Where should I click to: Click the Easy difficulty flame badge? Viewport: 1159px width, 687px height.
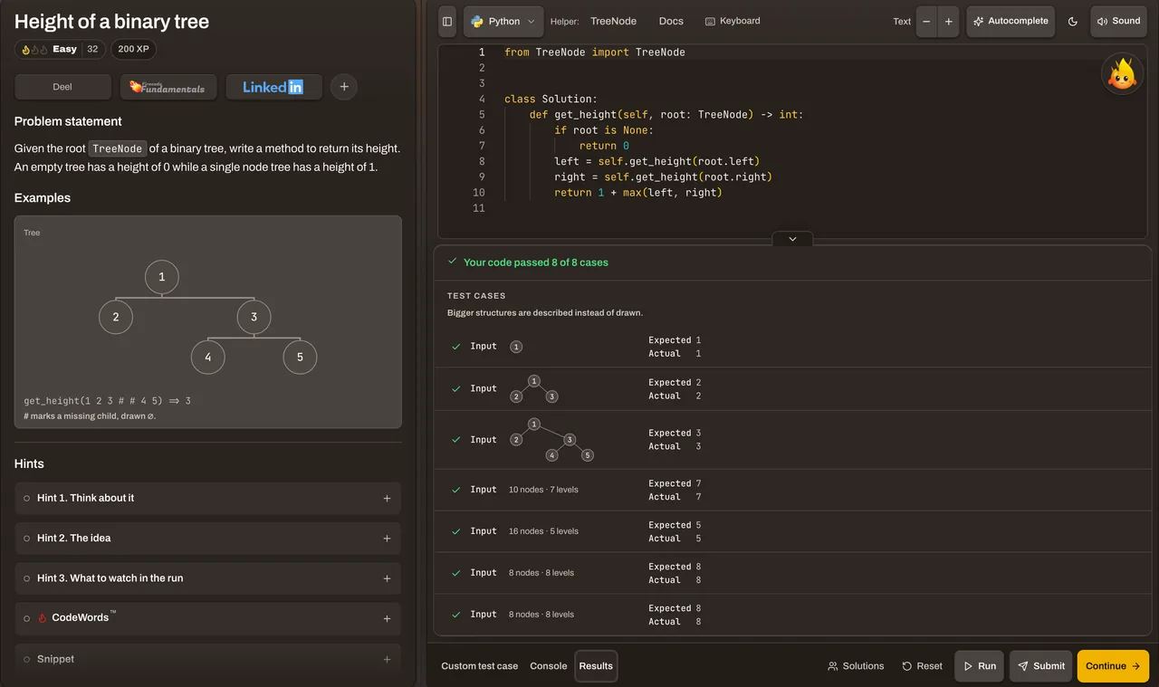pyautogui.click(x=60, y=50)
